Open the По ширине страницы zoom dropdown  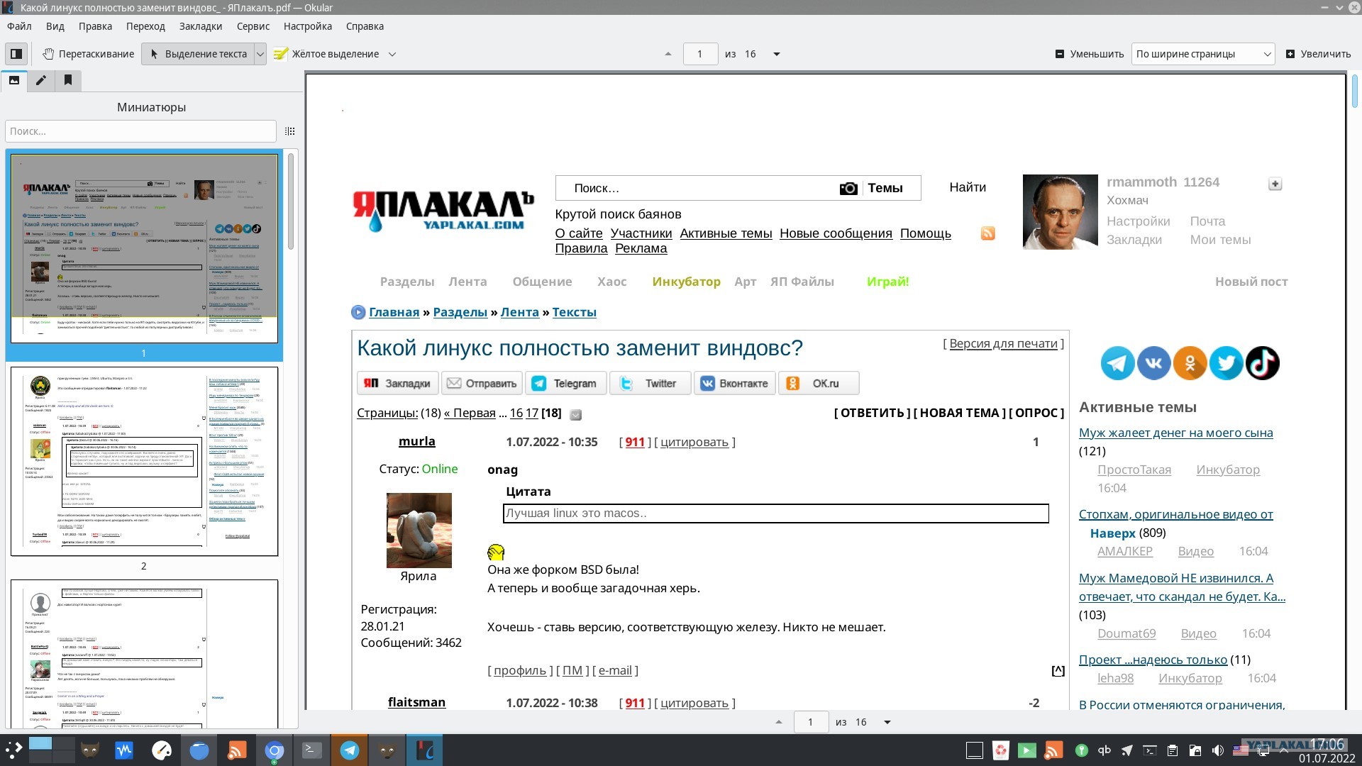coord(1203,54)
